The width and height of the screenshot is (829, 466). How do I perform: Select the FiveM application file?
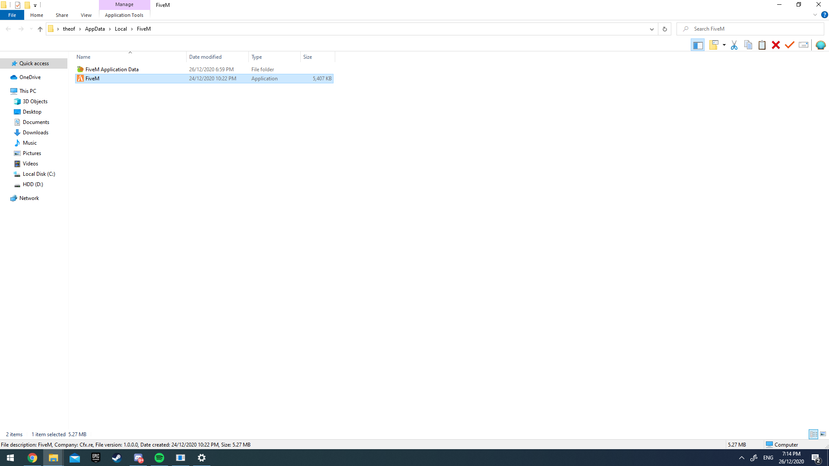click(x=204, y=79)
